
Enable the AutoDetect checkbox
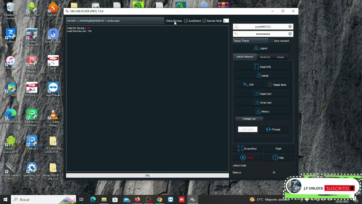(x=186, y=21)
